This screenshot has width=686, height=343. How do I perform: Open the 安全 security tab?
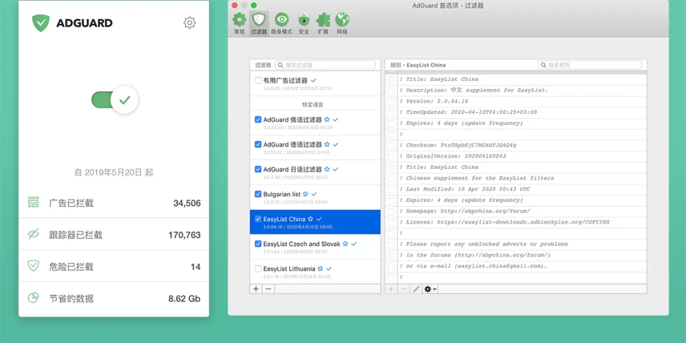304,24
